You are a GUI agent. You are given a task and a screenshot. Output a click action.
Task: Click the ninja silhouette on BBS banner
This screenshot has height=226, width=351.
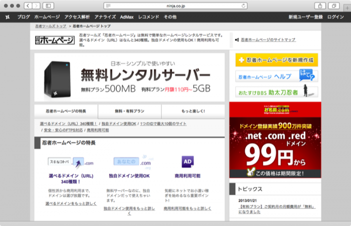pyautogui.click(x=305, y=90)
